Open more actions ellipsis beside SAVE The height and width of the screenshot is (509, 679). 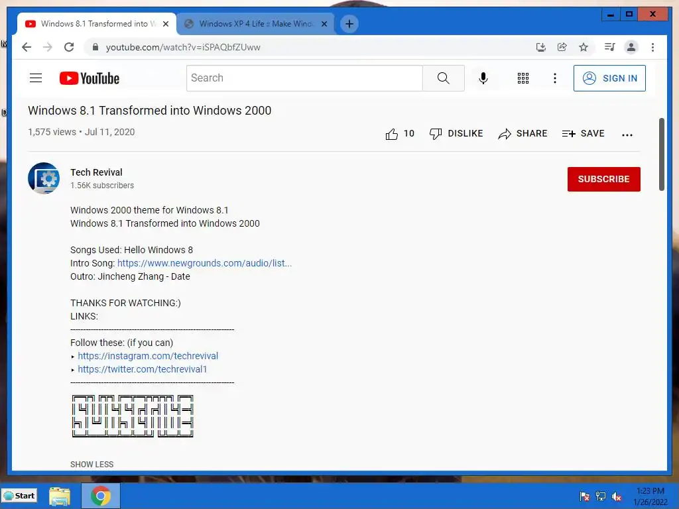tap(627, 135)
